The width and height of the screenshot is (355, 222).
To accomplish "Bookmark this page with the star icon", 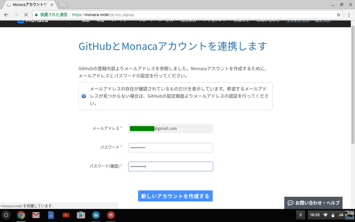I will click(338, 15).
